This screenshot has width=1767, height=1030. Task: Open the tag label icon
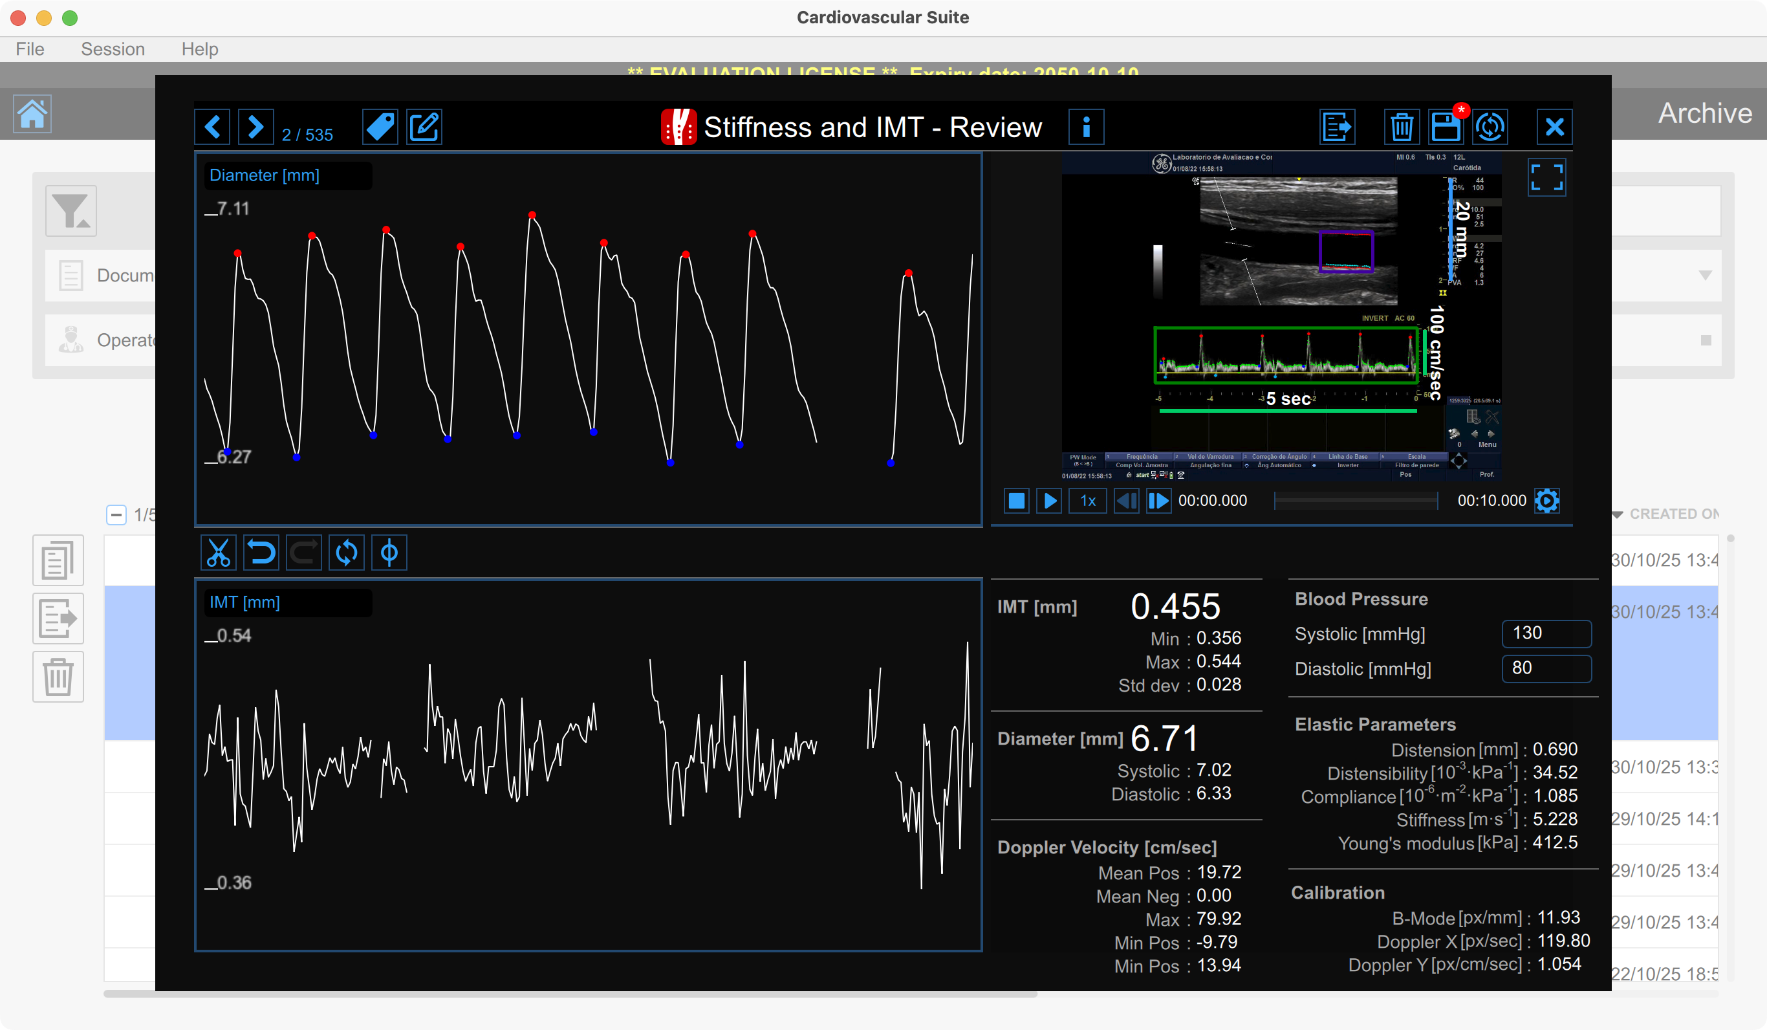click(380, 127)
